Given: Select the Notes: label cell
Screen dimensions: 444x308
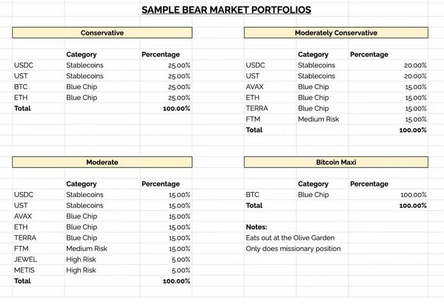Looking at the screenshot, I should click(x=256, y=227).
